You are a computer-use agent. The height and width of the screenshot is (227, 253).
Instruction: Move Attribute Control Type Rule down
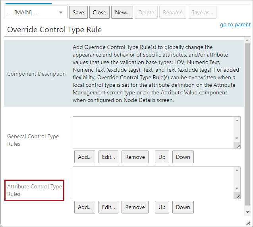[183, 207]
